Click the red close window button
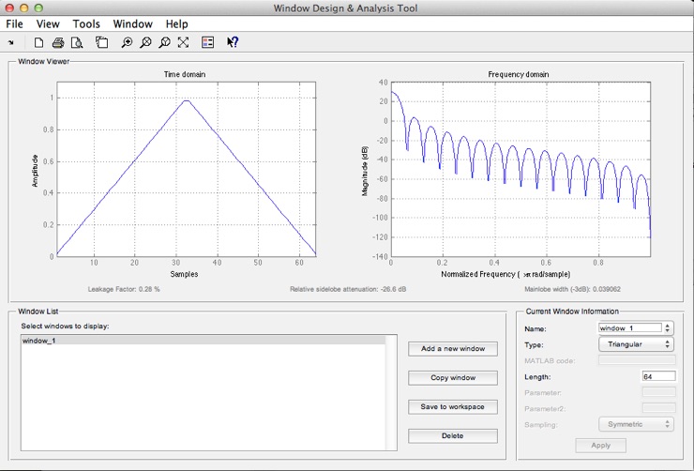This screenshot has height=471, width=694. (x=9, y=8)
